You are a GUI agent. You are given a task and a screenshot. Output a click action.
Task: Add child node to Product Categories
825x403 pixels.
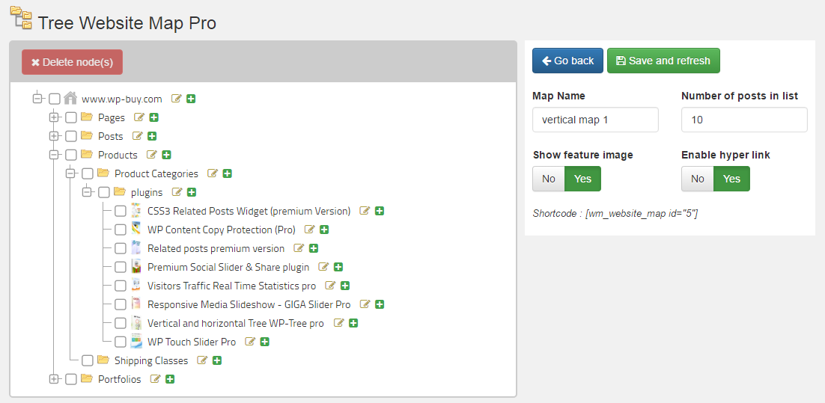[x=228, y=173]
